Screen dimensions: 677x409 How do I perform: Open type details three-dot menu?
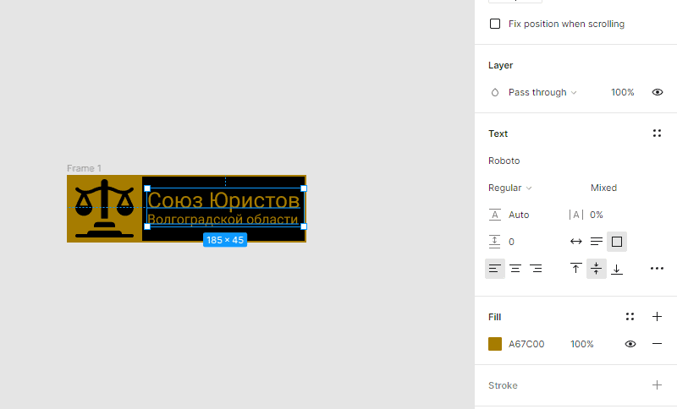(x=657, y=269)
